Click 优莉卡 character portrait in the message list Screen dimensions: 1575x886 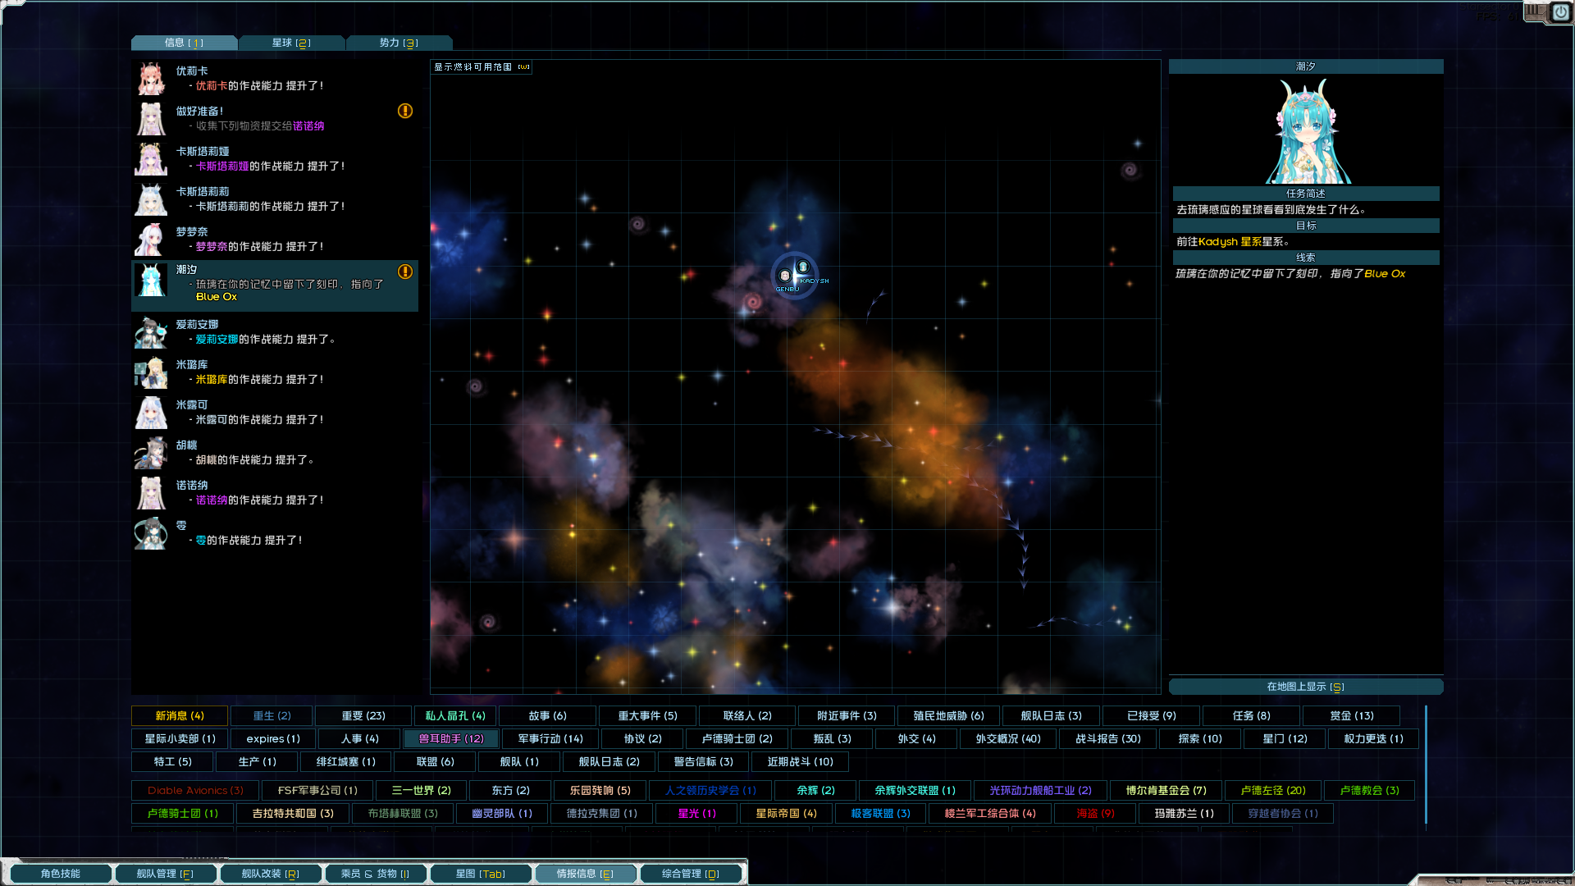point(151,79)
